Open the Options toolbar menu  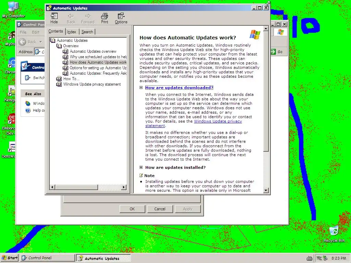pyautogui.click(x=121, y=18)
